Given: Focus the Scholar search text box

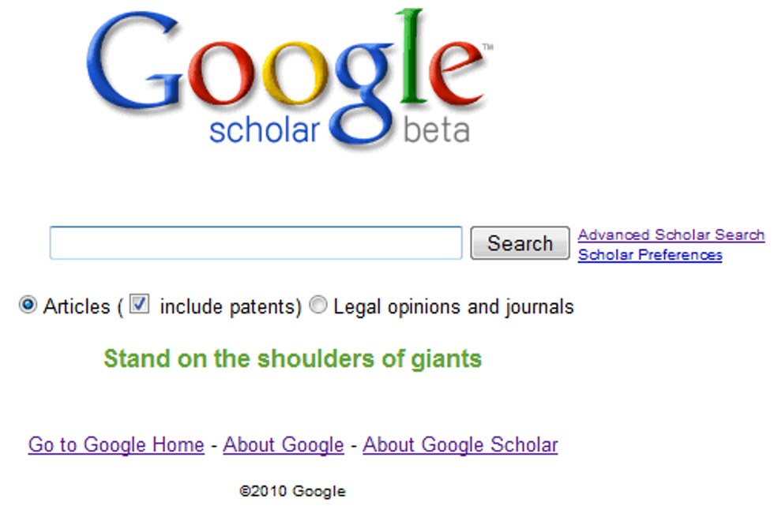Looking at the screenshot, I should pyautogui.click(x=255, y=243).
